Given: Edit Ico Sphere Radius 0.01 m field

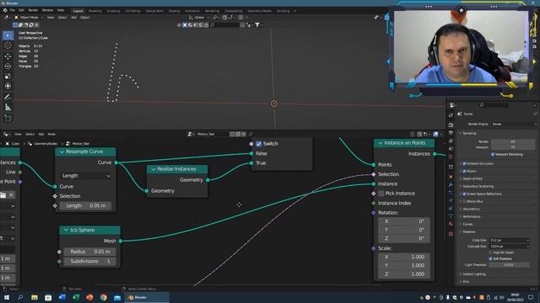Looking at the screenshot, I should click(x=89, y=252).
